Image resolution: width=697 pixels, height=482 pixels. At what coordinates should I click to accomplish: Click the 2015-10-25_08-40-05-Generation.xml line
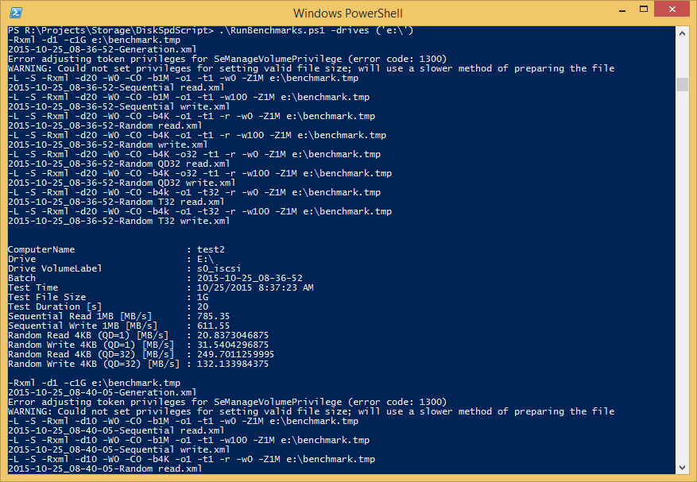tap(103, 393)
